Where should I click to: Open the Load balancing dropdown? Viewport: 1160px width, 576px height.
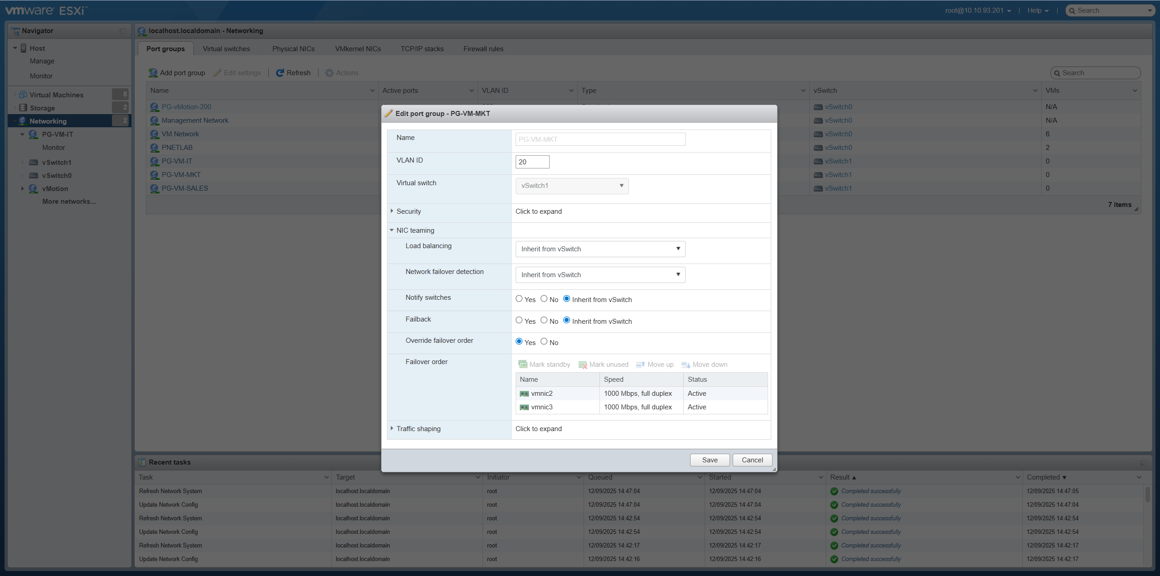pyautogui.click(x=599, y=249)
